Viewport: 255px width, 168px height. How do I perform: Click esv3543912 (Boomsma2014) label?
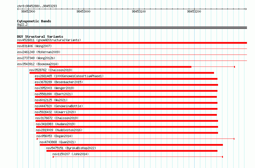coord(38,64)
